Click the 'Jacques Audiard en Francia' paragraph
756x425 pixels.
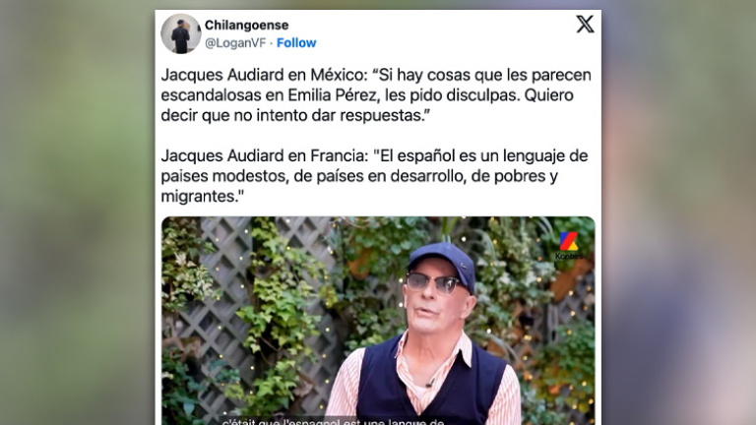(374, 176)
